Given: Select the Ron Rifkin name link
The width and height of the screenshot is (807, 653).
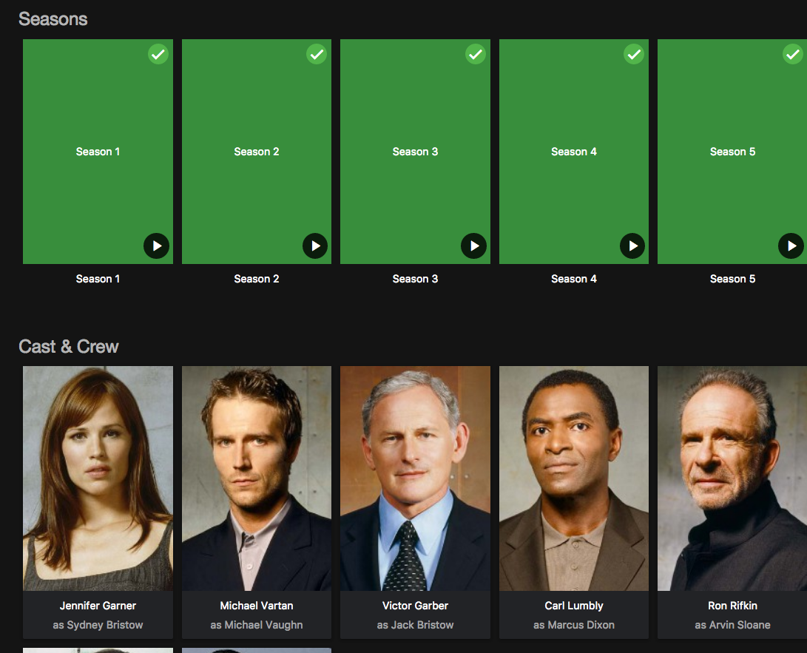Looking at the screenshot, I should pyautogui.click(x=732, y=606).
